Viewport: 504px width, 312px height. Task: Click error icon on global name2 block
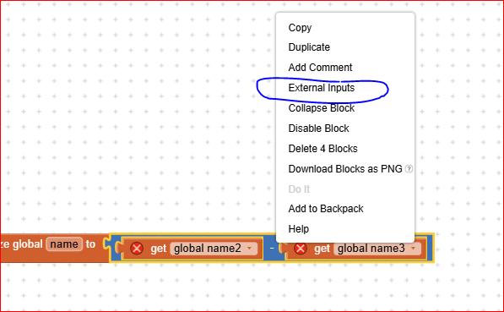137,249
